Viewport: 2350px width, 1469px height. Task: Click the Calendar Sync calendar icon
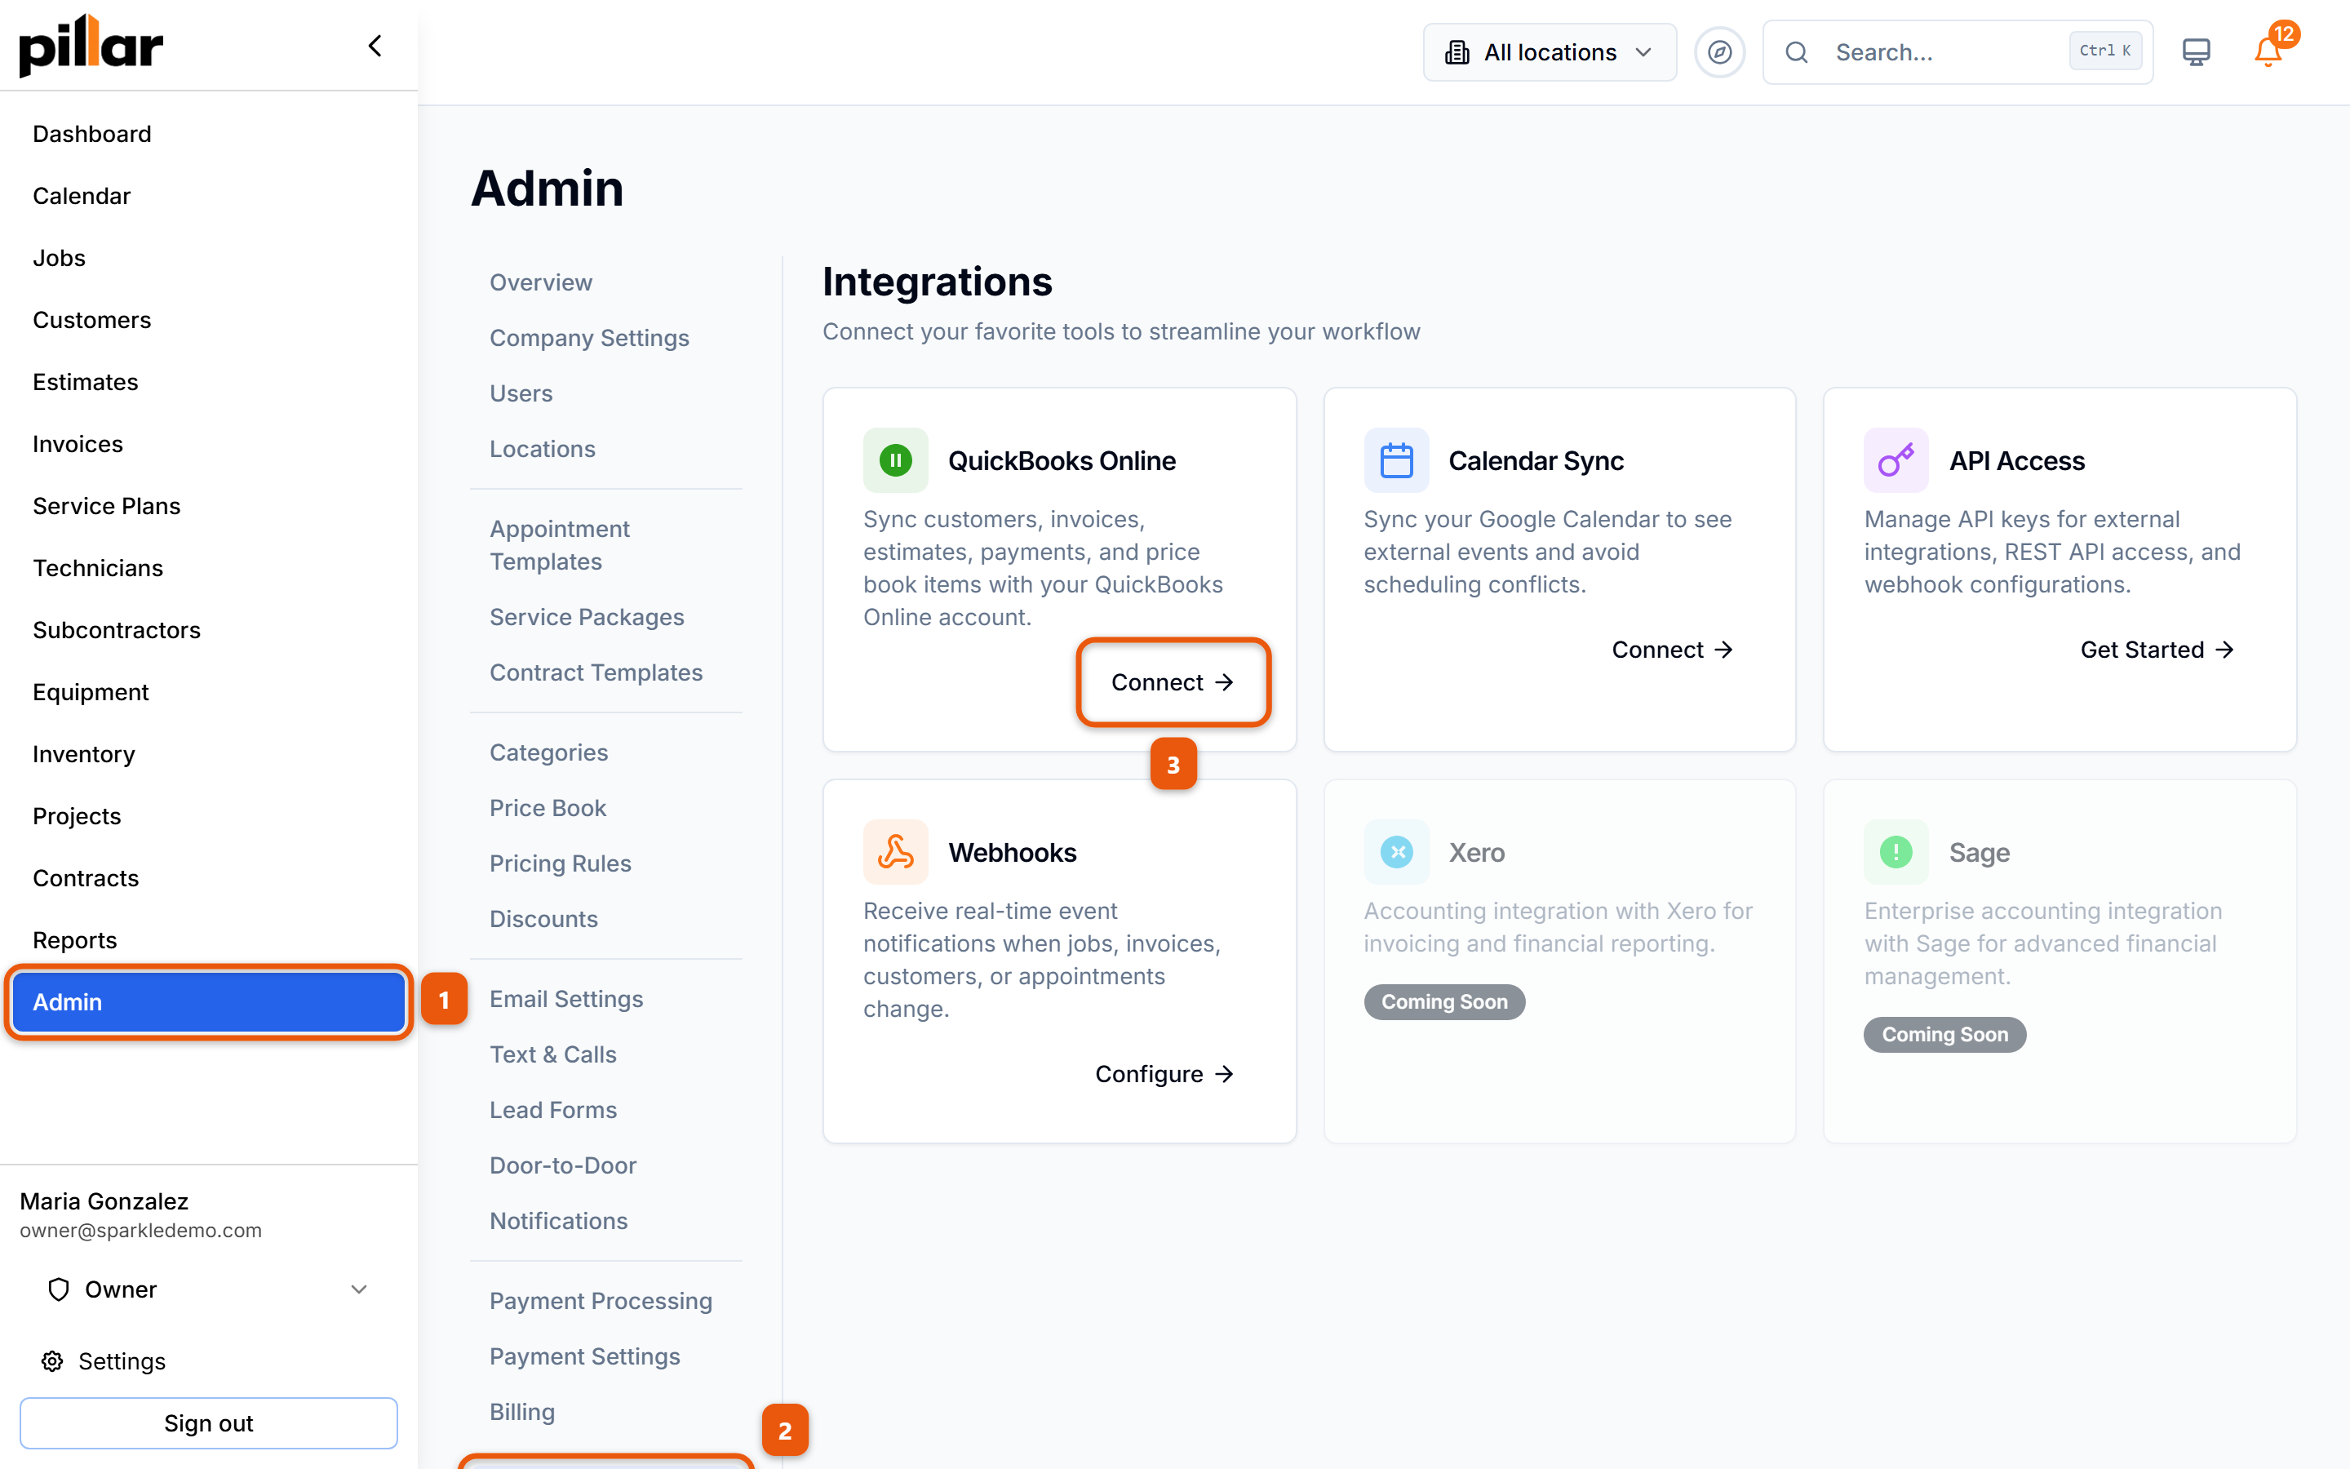[x=1395, y=460]
